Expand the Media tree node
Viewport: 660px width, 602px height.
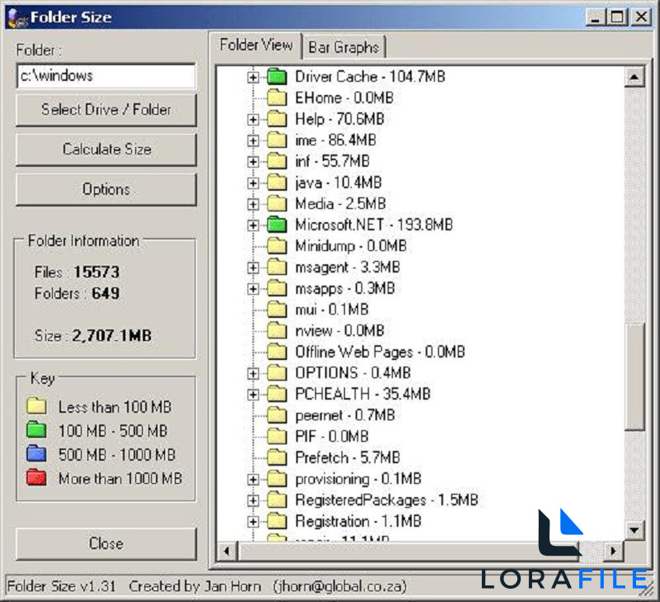pos(253,204)
